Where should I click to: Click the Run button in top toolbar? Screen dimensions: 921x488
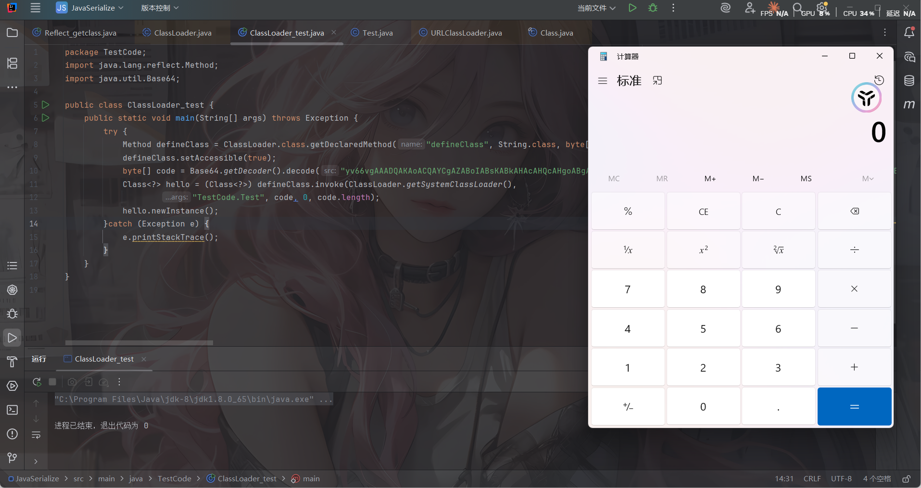[x=632, y=8]
